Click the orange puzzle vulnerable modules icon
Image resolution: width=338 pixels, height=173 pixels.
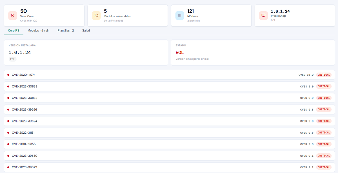coord(96,16)
